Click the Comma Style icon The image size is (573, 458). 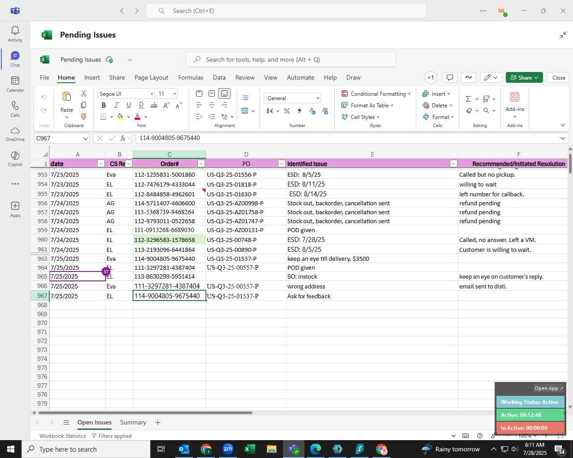point(299,111)
